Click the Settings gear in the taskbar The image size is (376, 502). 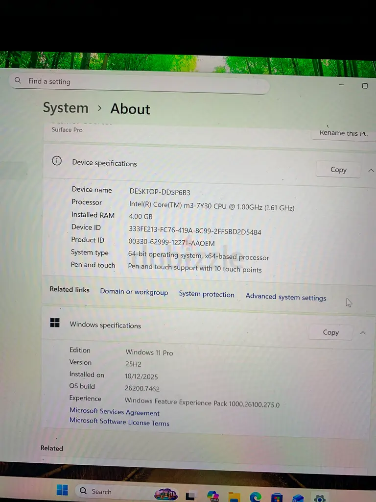click(320, 498)
